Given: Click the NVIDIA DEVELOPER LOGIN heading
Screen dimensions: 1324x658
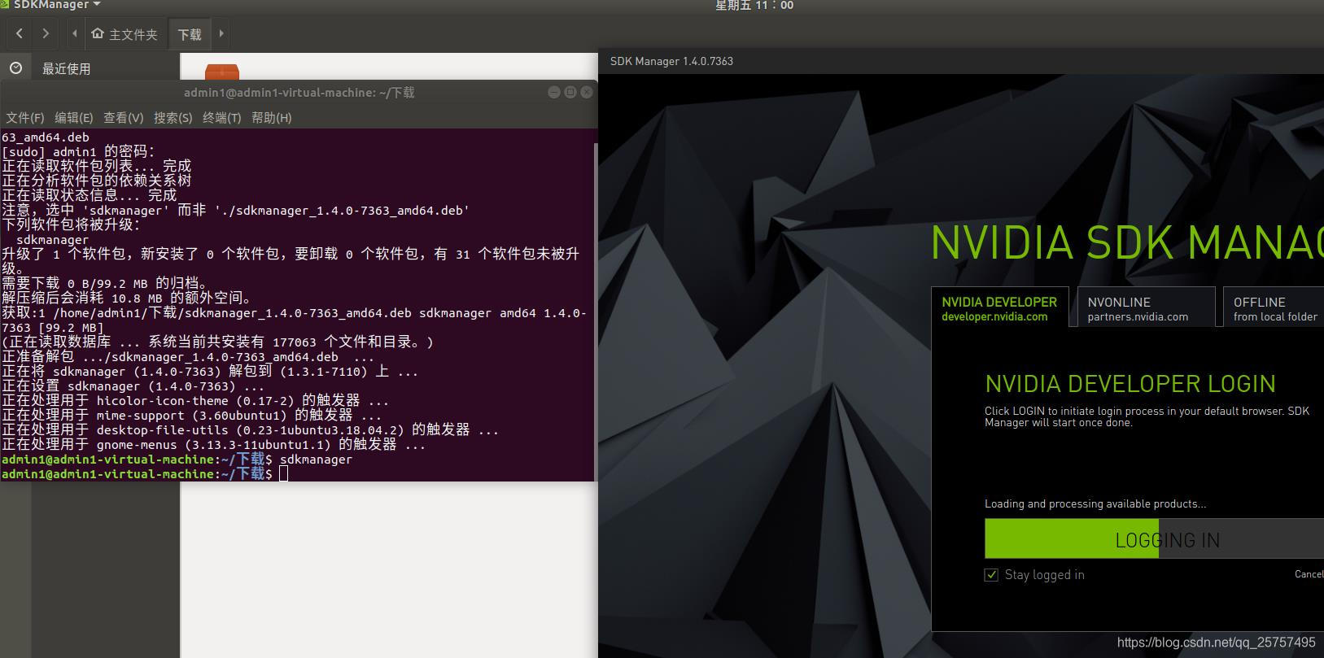Looking at the screenshot, I should [x=1130, y=384].
